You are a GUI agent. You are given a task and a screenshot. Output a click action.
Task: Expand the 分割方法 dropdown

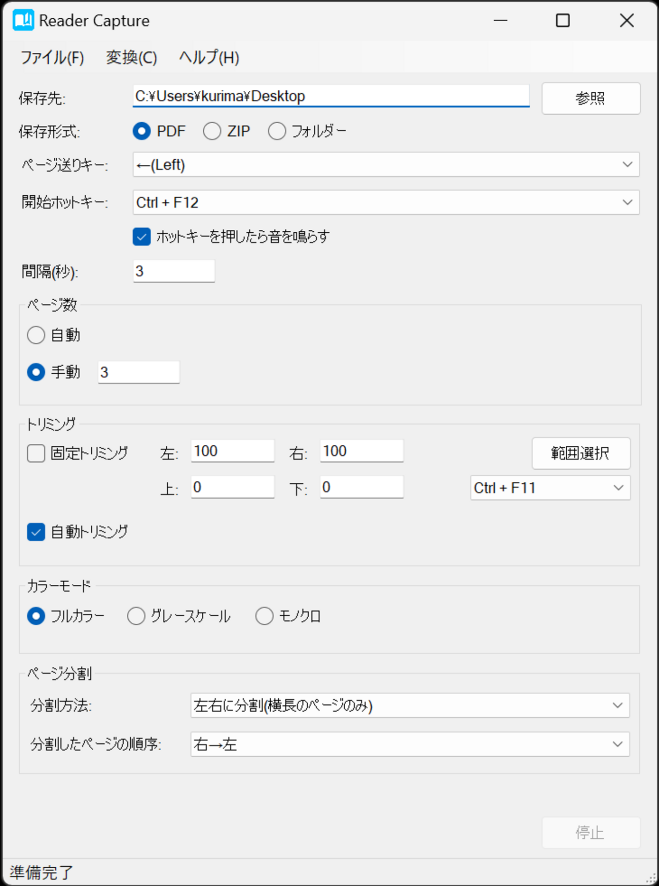(410, 705)
